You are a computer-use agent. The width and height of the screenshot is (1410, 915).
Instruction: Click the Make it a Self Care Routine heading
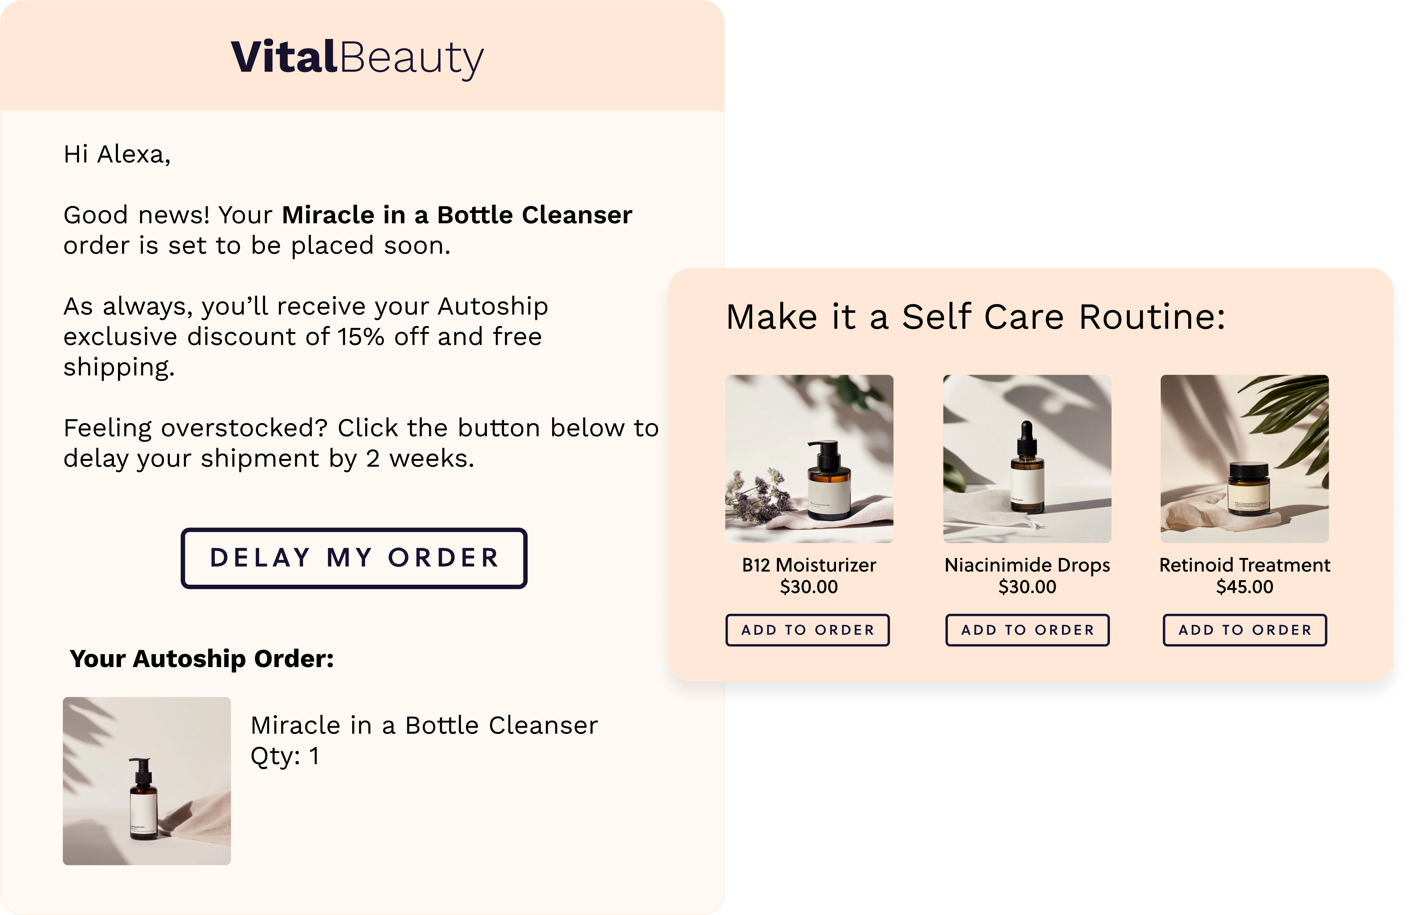pos(976,317)
